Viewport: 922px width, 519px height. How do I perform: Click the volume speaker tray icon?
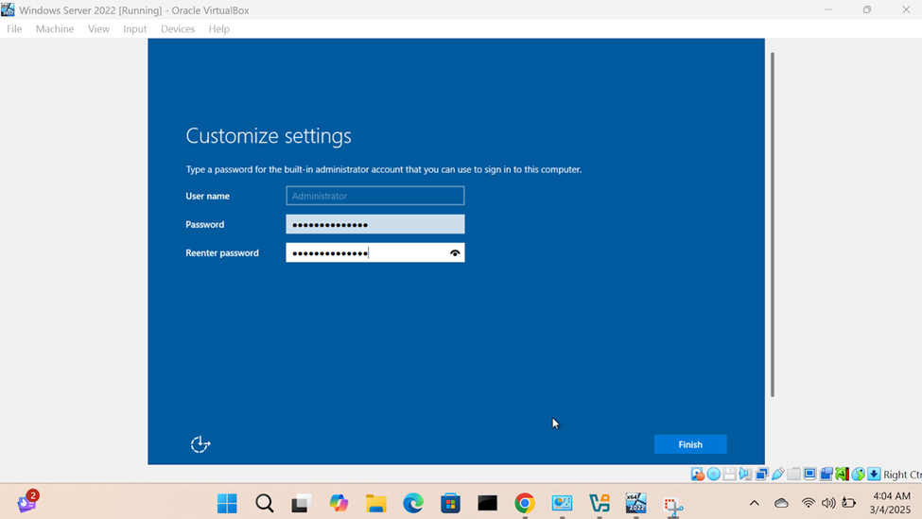click(828, 503)
